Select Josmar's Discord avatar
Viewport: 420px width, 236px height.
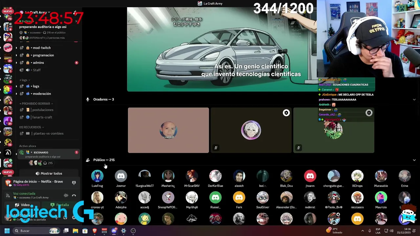coord(121,176)
